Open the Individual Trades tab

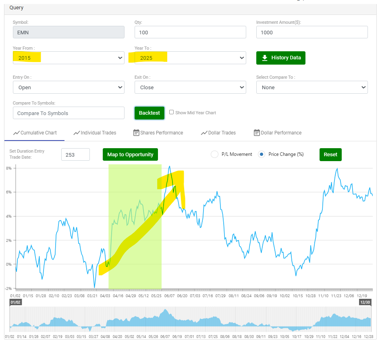tap(95, 133)
